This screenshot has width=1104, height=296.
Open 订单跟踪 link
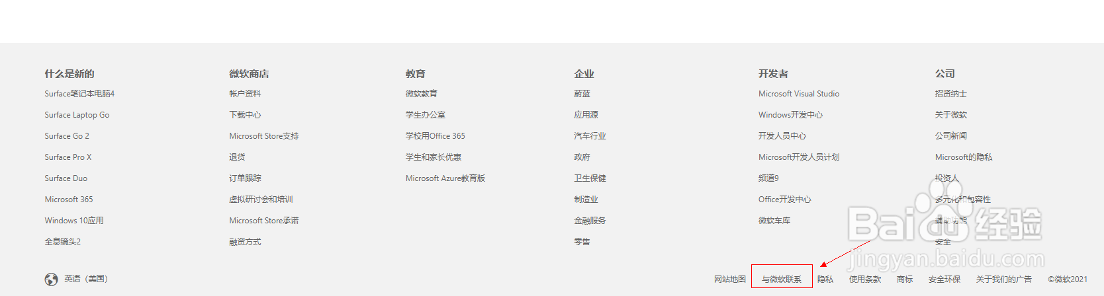pyautogui.click(x=245, y=178)
